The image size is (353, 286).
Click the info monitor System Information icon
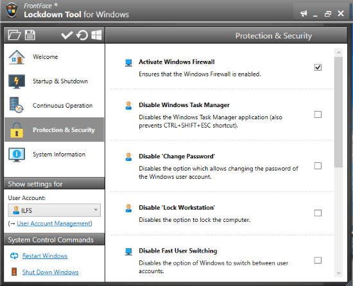click(x=17, y=155)
